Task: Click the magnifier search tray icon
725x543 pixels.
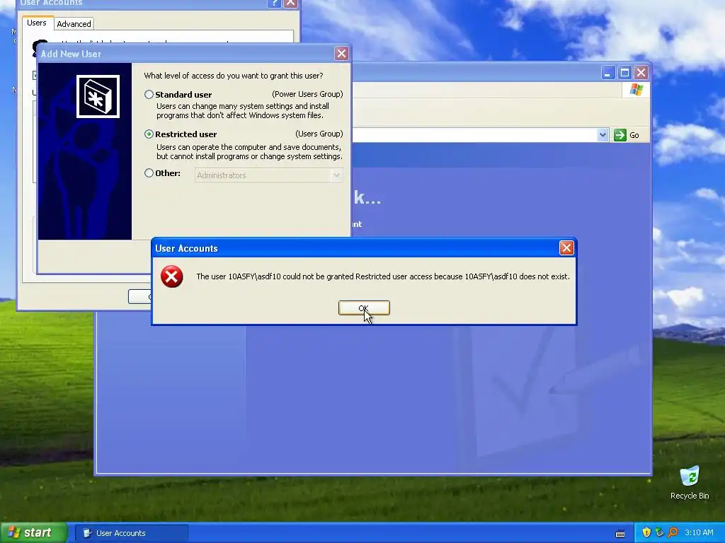Action: point(673,532)
